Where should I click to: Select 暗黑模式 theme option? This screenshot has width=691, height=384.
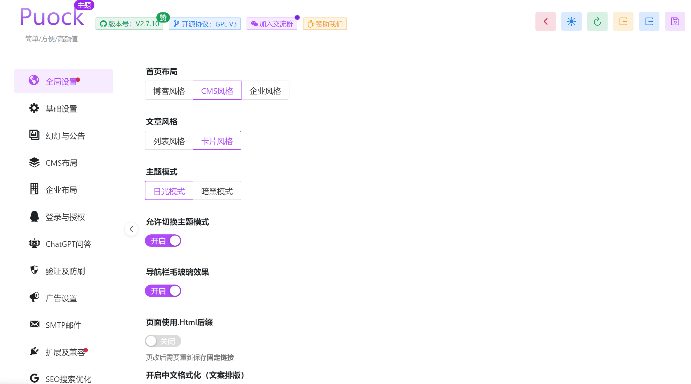(217, 191)
